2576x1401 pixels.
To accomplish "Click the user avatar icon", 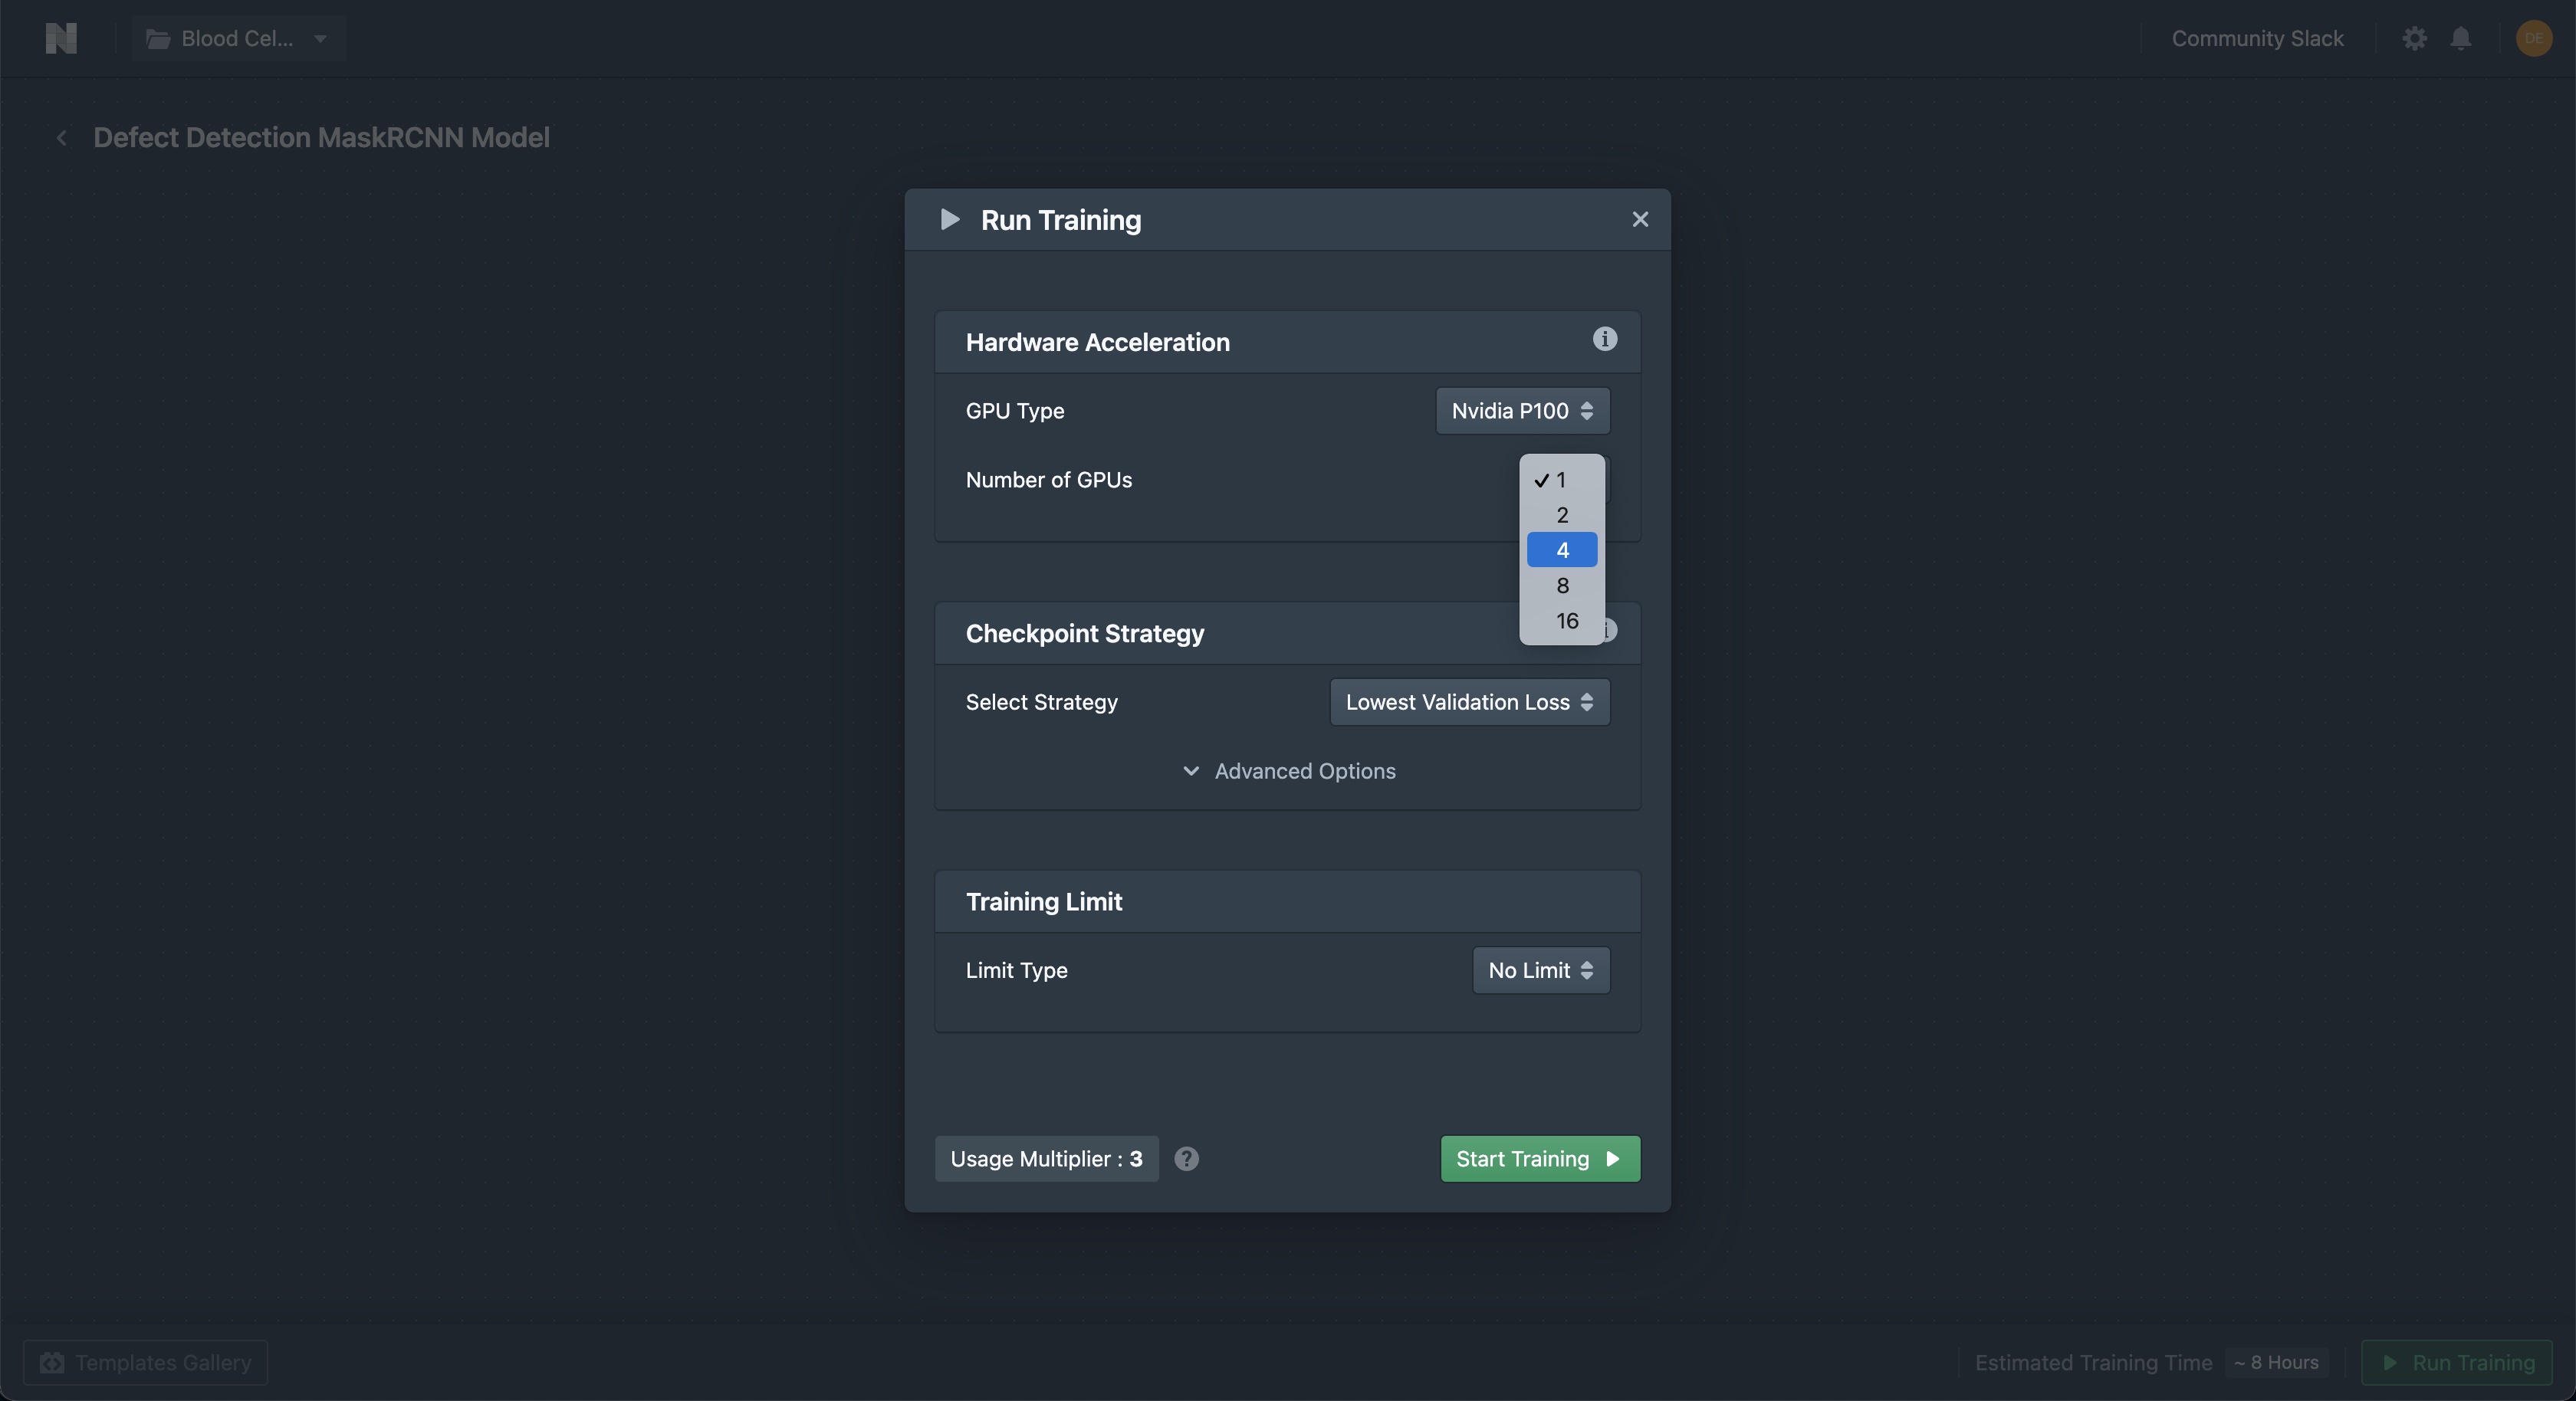I will [2533, 38].
